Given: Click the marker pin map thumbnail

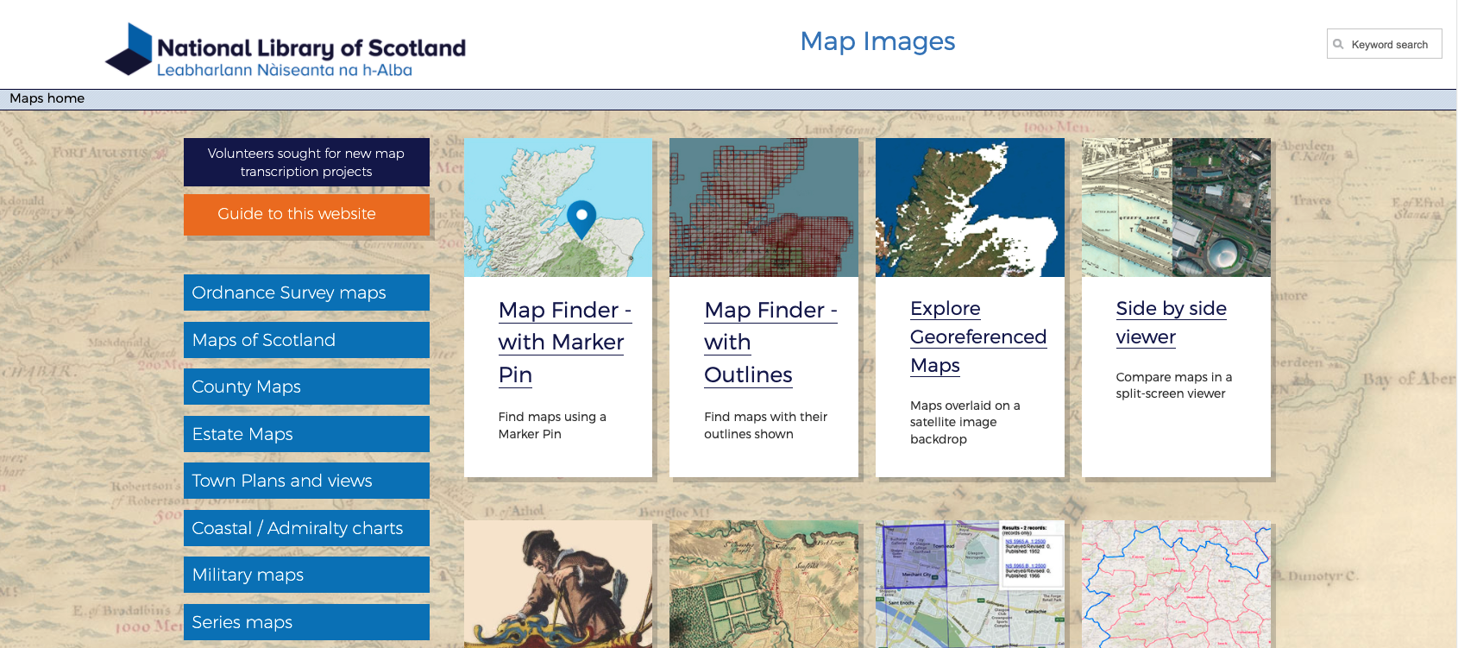Looking at the screenshot, I should (x=558, y=207).
